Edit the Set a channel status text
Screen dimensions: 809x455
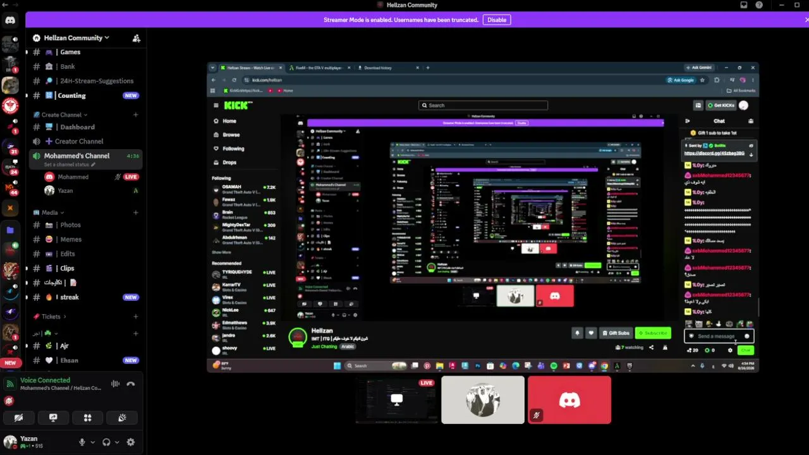(70, 164)
